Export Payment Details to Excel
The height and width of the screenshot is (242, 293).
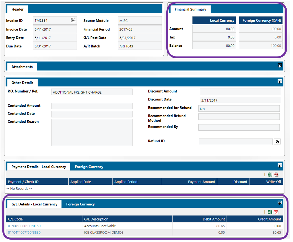270,174
